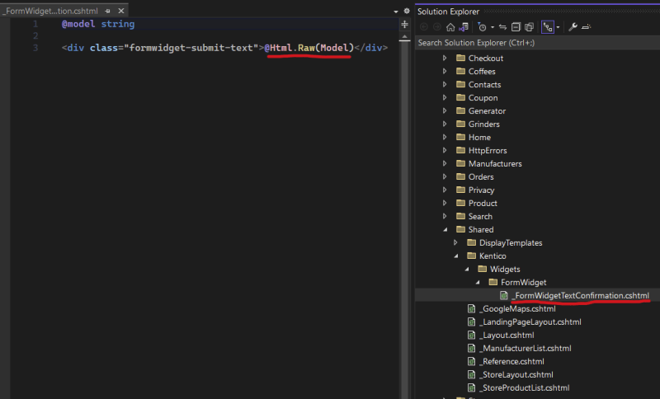Expand the Generator folder

445,110
